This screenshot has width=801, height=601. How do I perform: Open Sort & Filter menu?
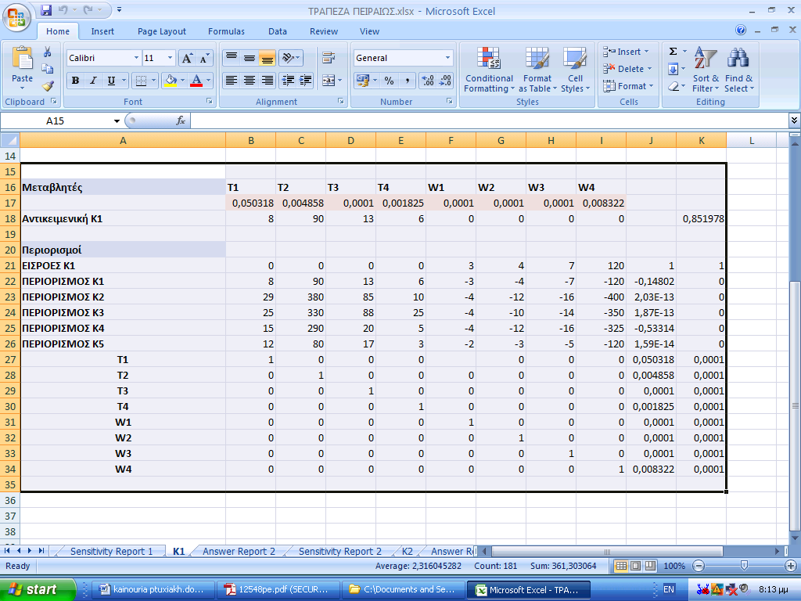pyautogui.click(x=706, y=70)
